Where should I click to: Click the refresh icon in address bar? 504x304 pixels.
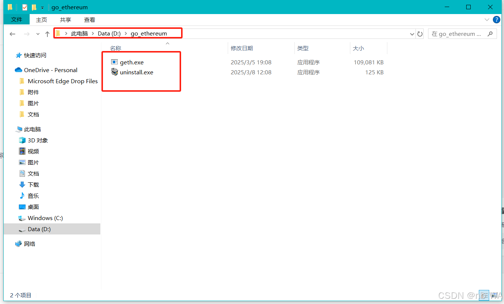[420, 34]
